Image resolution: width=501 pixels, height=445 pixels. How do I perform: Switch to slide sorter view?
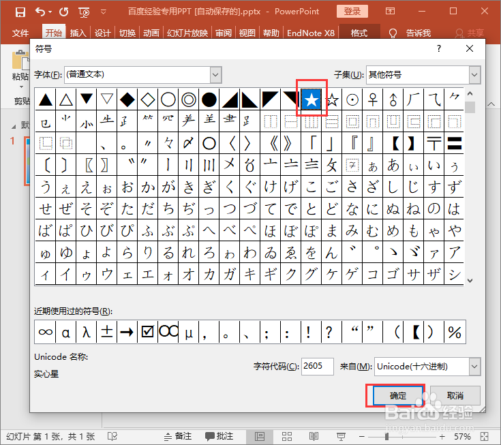tap(286, 436)
